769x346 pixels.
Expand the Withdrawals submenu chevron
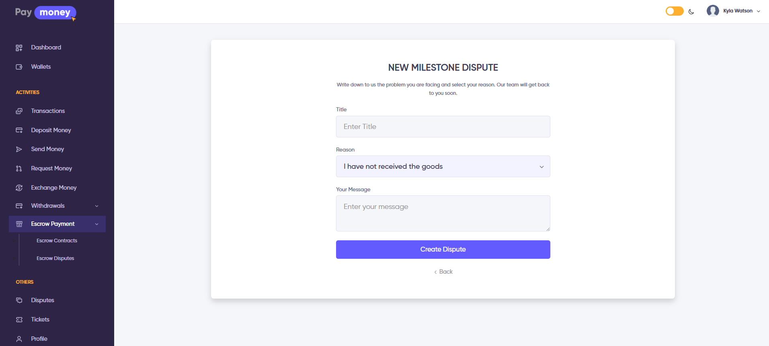(x=96, y=206)
